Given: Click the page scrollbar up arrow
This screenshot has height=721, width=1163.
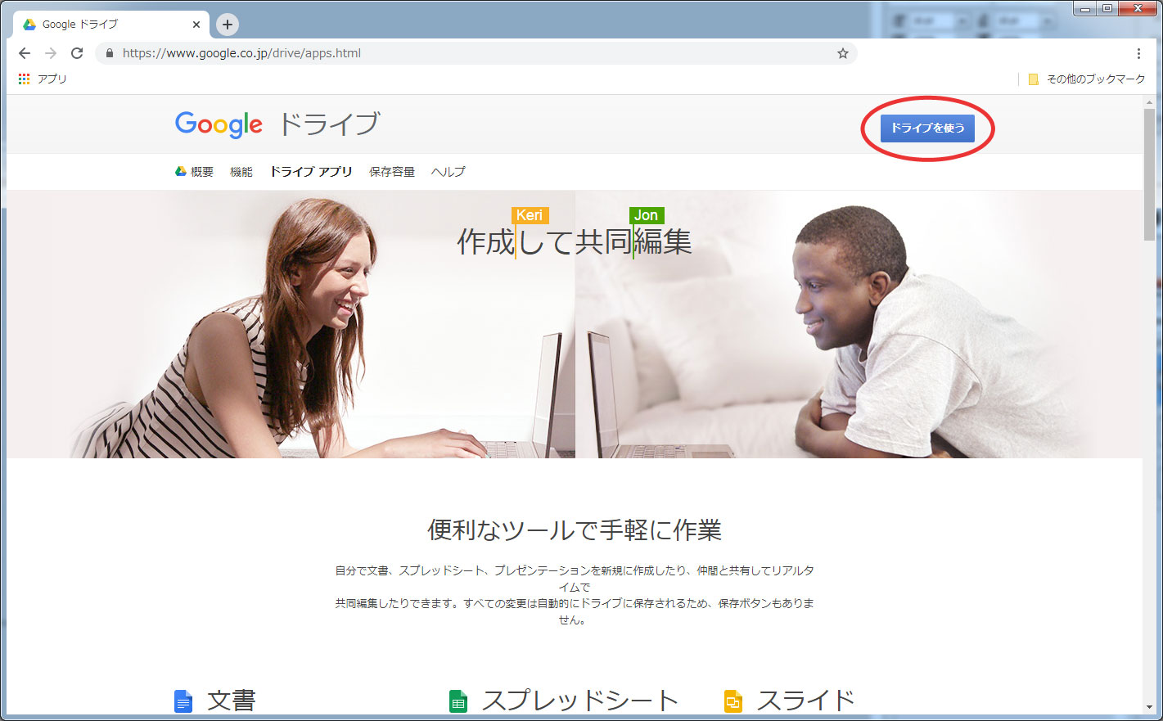Looking at the screenshot, I should tap(1149, 101).
